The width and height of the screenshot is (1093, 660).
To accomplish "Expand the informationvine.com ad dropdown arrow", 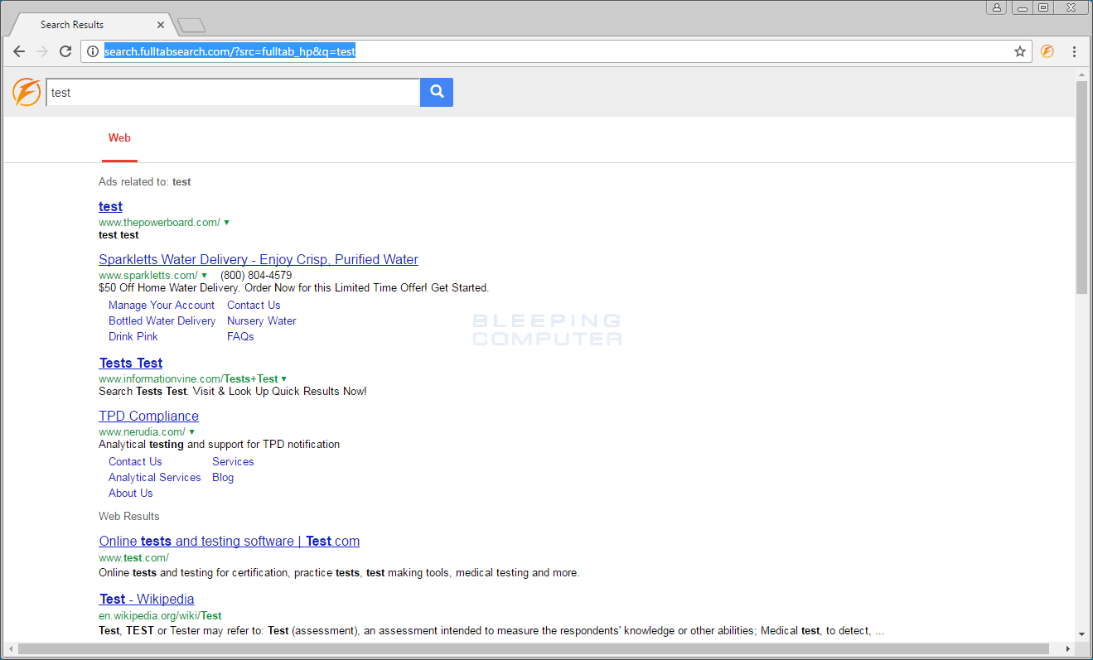I will pos(283,378).
